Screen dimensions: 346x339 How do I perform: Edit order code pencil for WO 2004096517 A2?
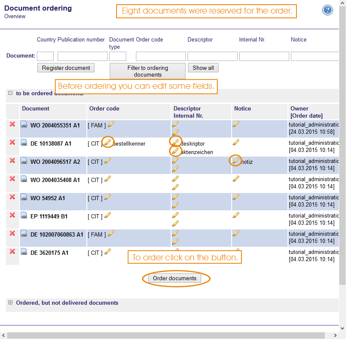pos(108,160)
